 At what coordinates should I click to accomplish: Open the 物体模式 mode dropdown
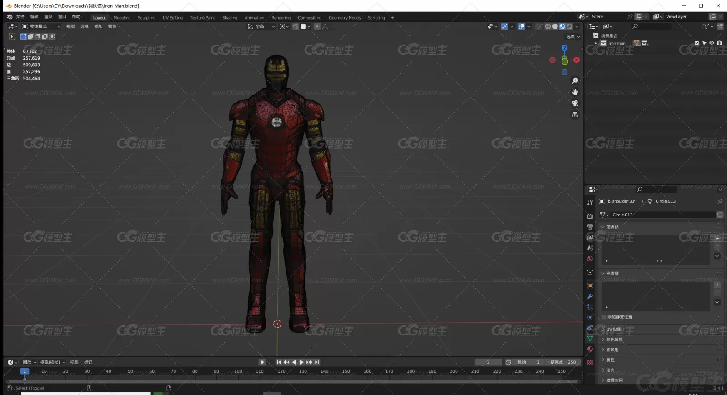(x=41, y=26)
